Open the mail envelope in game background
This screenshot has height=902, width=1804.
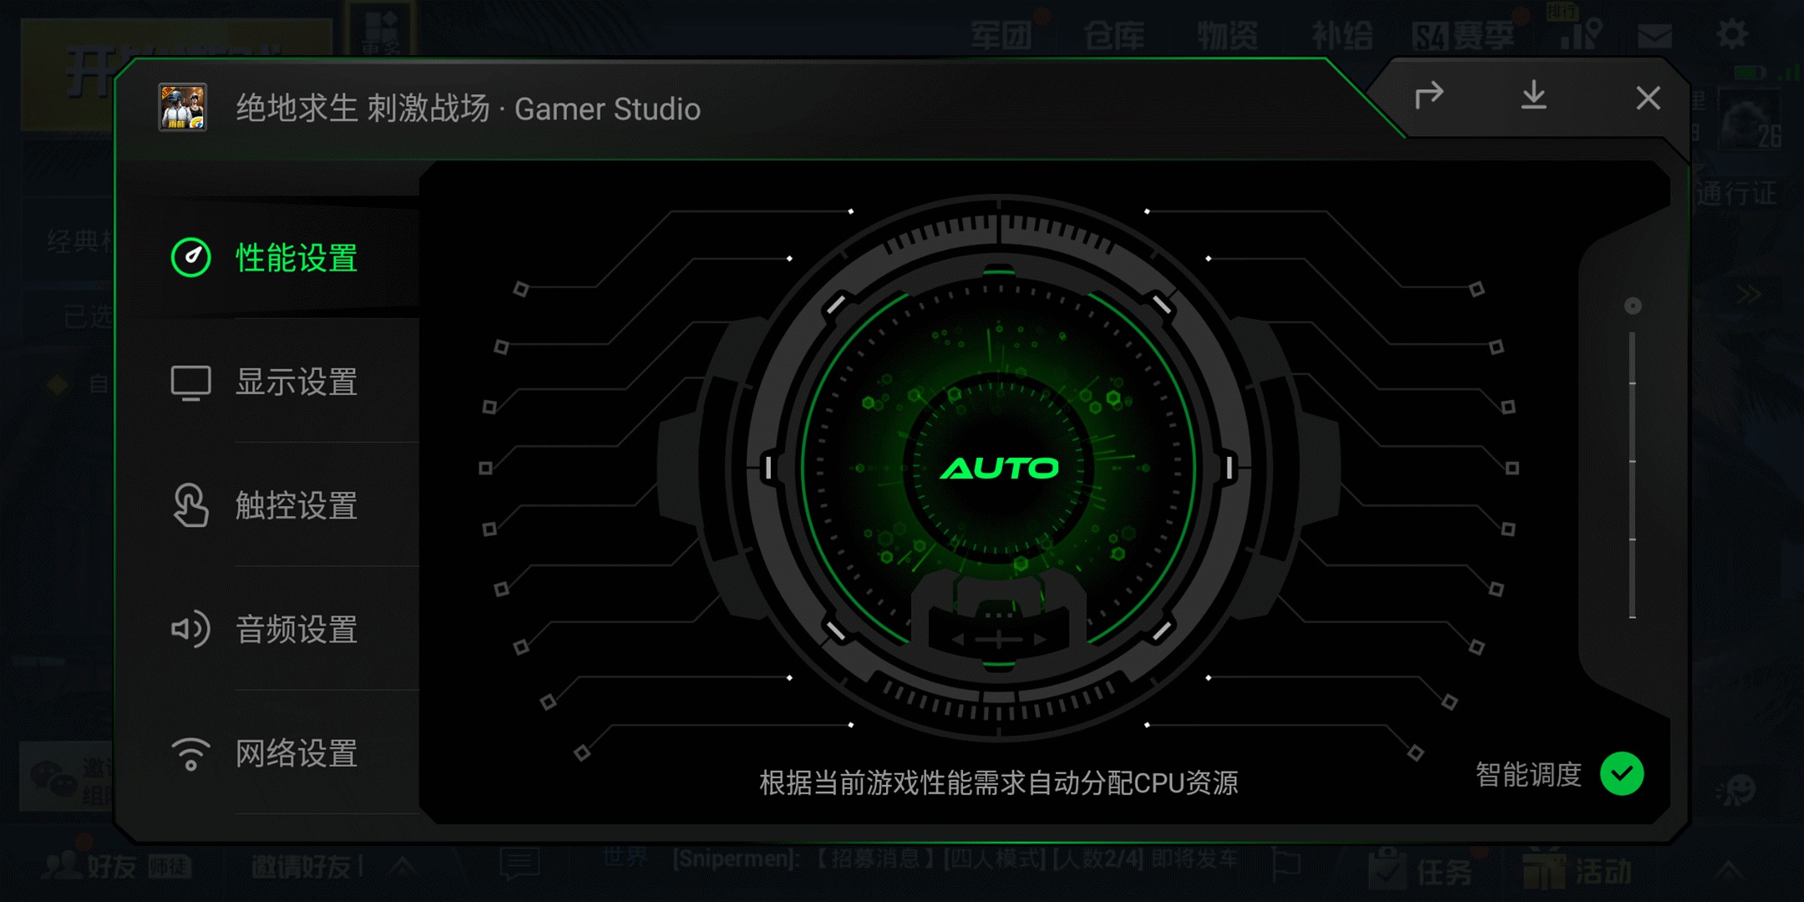tap(1655, 36)
